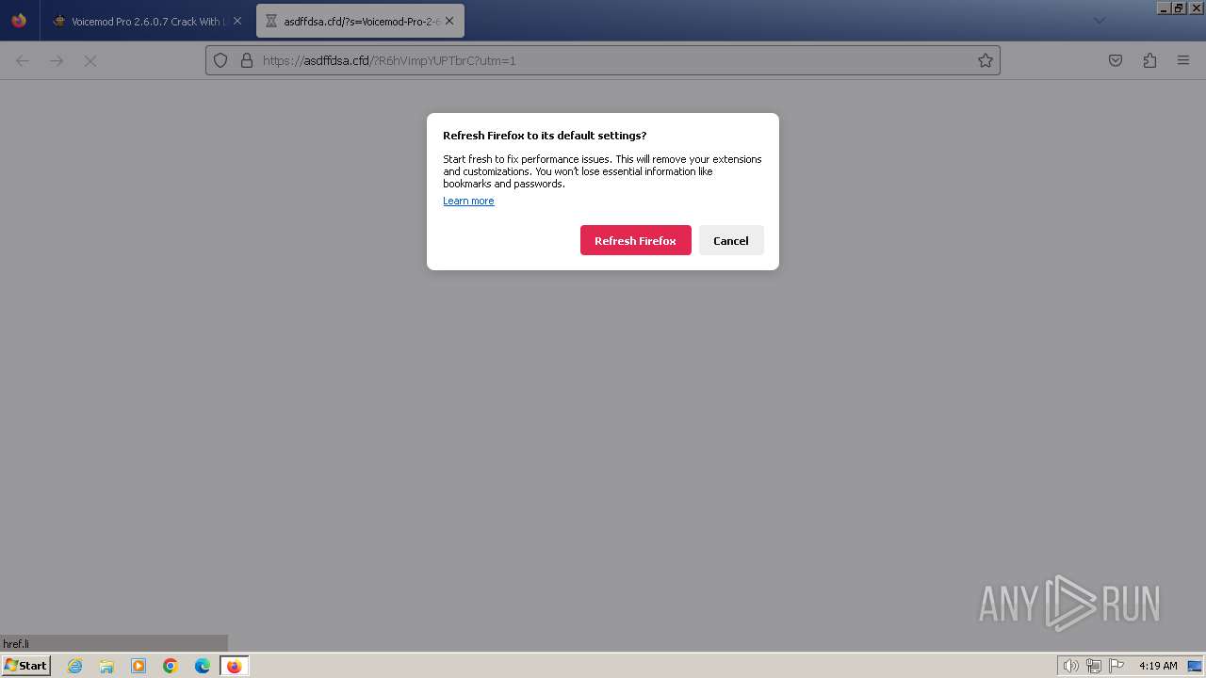Click the Refresh Firefox button

pyautogui.click(x=635, y=240)
